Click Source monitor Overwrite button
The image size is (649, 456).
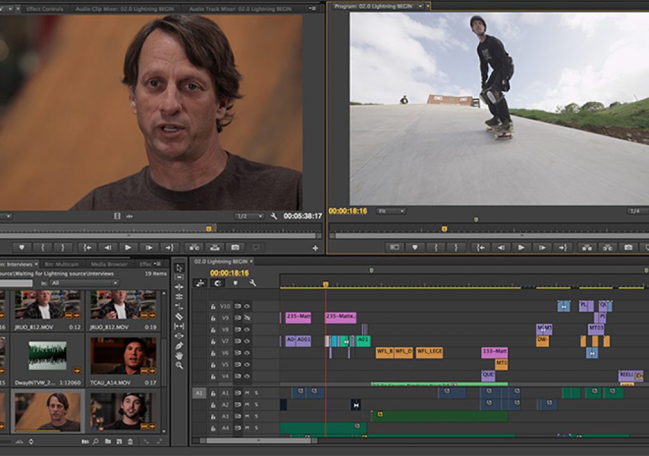pos(215,248)
